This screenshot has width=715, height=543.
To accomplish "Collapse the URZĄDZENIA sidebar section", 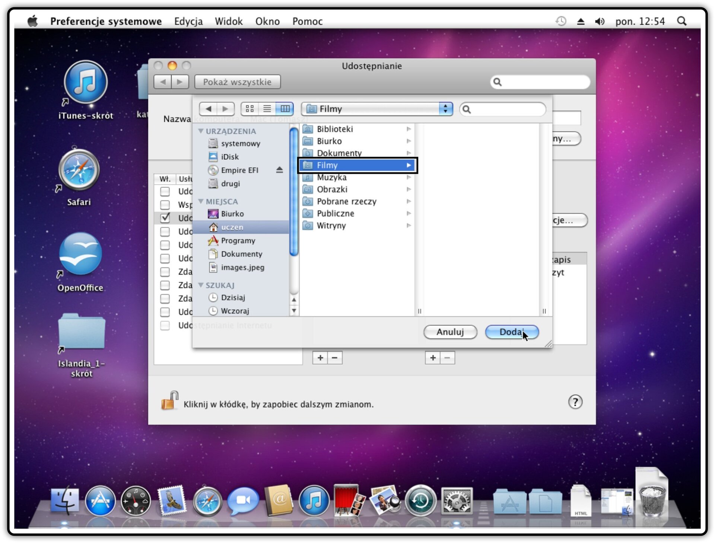I will coord(201,131).
